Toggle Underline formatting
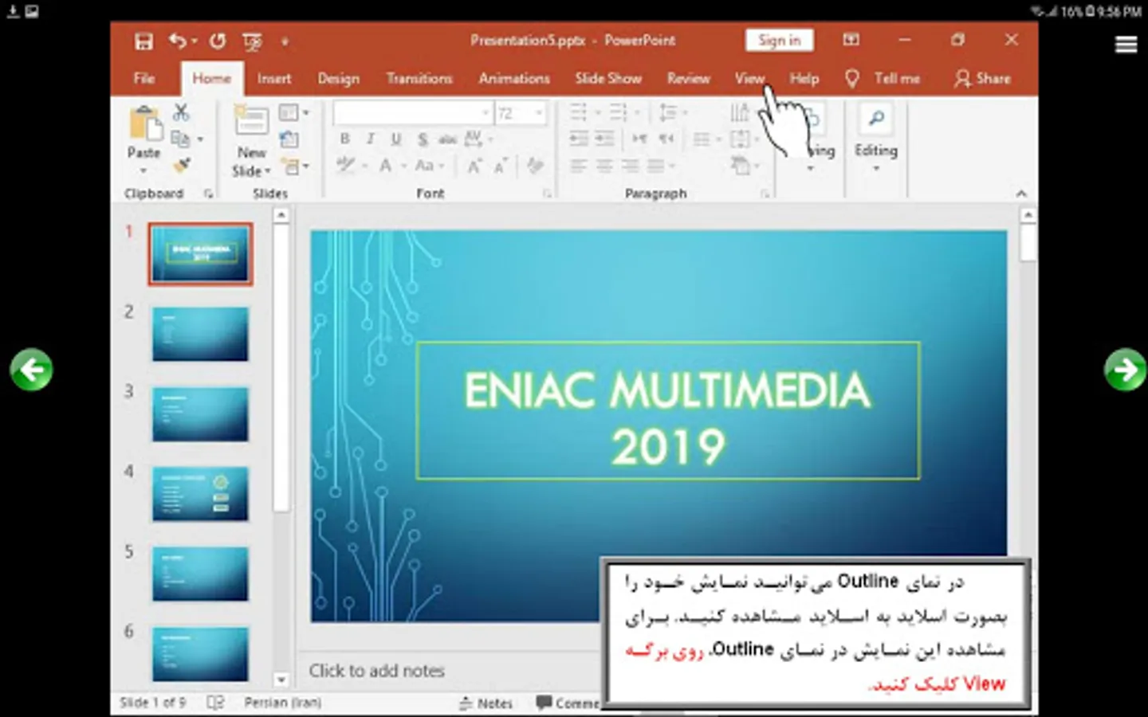The image size is (1148, 717). click(396, 139)
